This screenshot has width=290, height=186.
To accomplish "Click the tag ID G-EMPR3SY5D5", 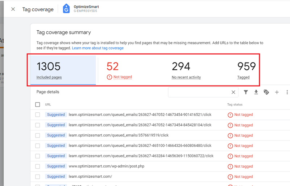I will [85, 11].
